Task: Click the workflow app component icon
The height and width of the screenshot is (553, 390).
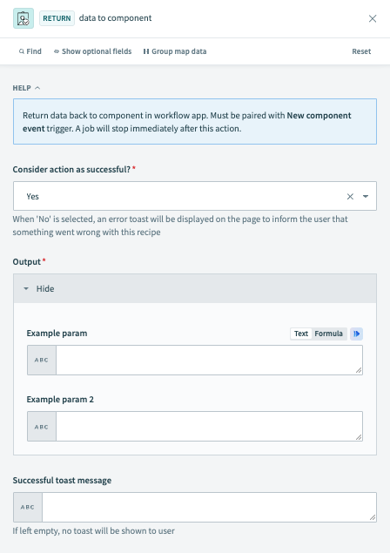Action: tap(24, 18)
